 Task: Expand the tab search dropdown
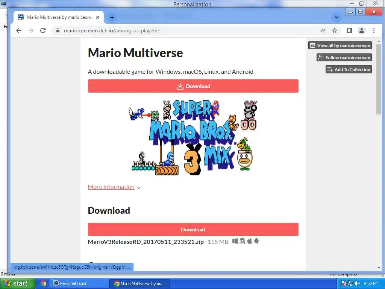pos(336,17)
